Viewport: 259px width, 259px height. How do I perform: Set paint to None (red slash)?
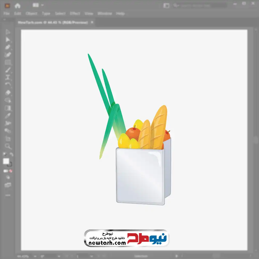click(11, 171)
